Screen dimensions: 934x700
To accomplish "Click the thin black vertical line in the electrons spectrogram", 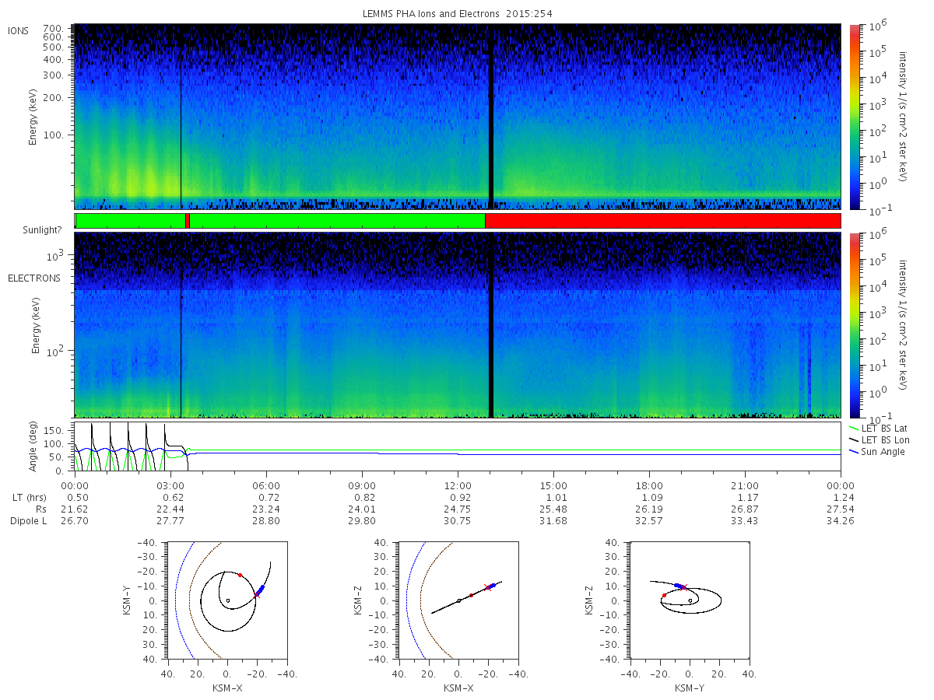I will tap(181, 324).
